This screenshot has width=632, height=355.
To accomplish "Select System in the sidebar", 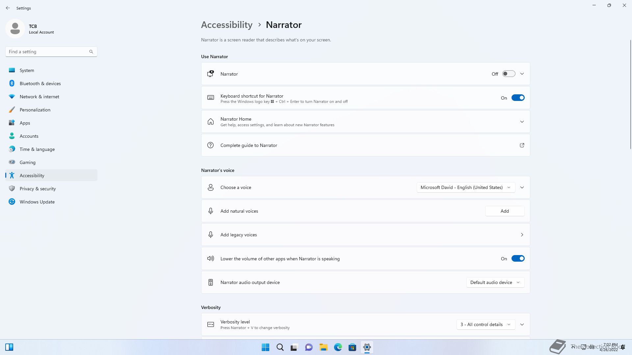I will pos(51,70).
